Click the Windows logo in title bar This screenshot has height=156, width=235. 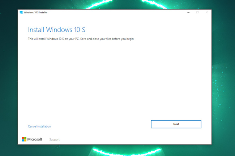tap(21, 12)
